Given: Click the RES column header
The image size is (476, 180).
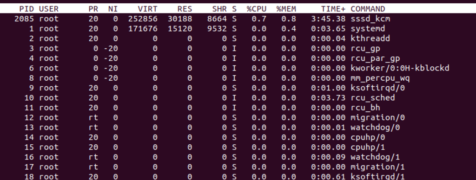Looking at the screenshot, I should [185, 9].
